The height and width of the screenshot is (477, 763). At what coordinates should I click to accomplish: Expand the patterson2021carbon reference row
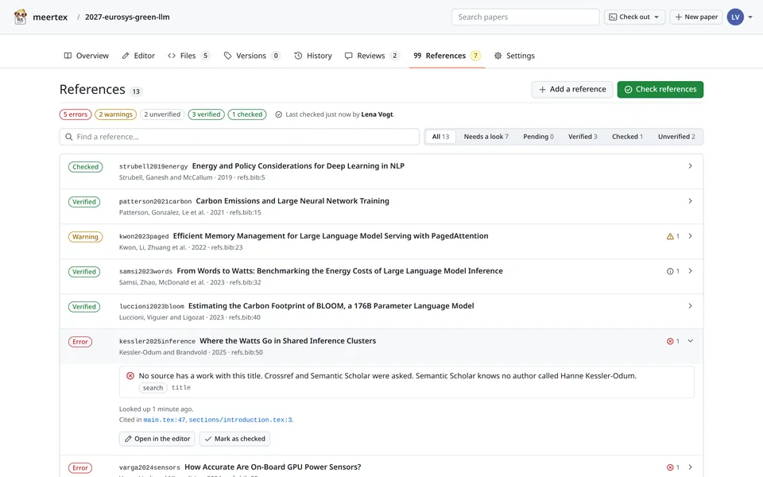point(690,201)
